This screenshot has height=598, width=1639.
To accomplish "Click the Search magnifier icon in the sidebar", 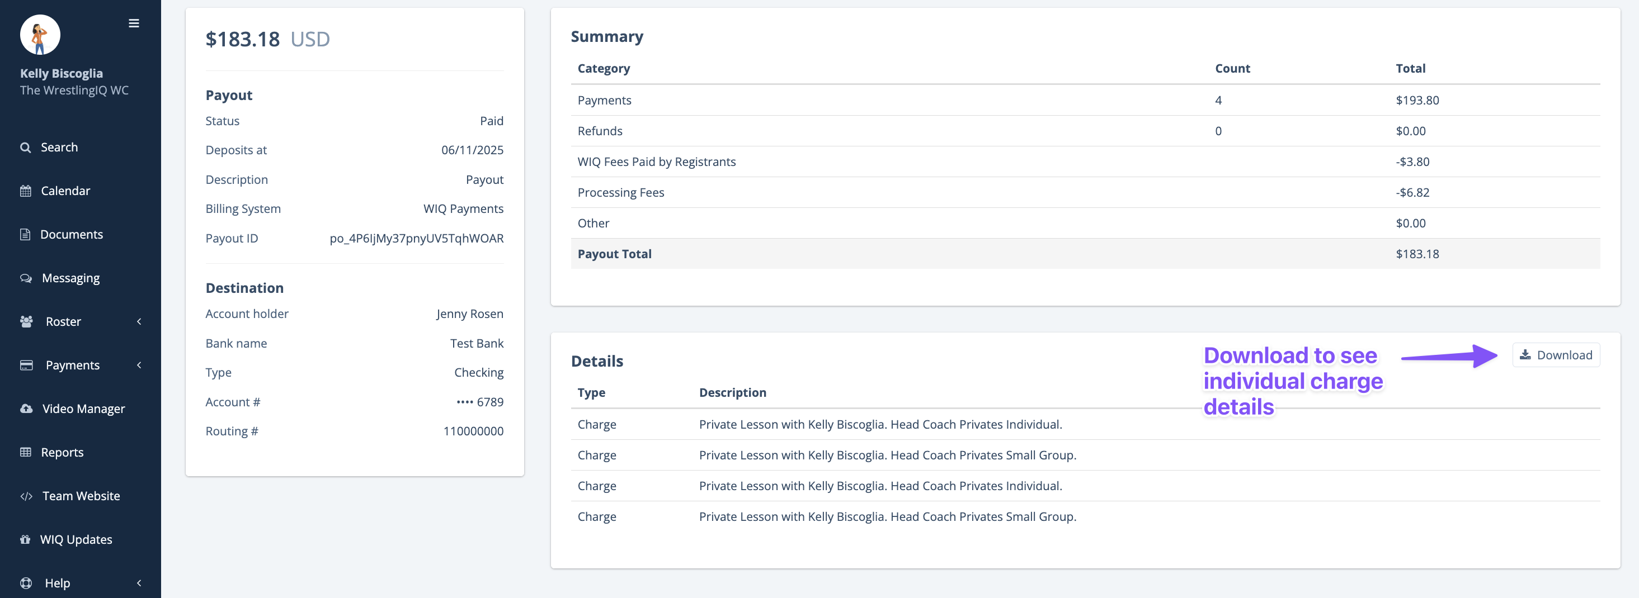I will tap(25, 148).
